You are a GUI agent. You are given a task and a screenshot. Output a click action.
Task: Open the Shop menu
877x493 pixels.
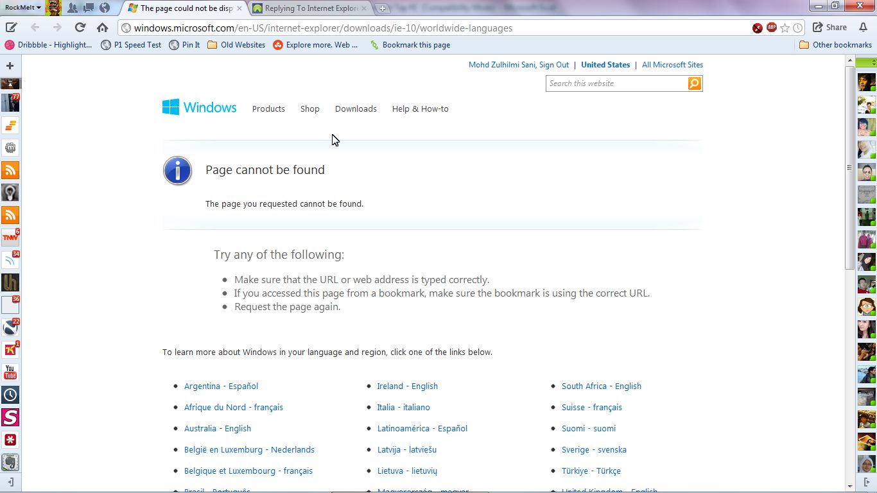click(x=310, y=109)
